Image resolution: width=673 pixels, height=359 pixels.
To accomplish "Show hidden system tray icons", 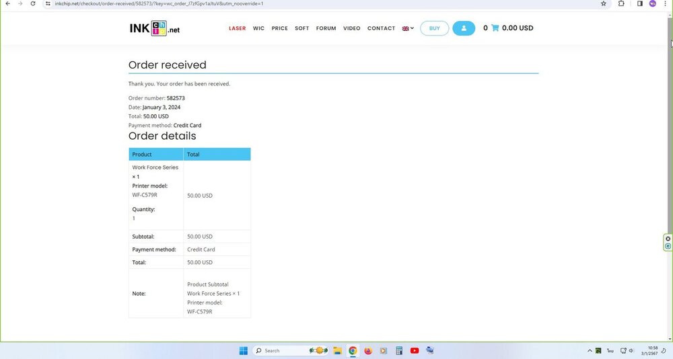I will [x=590, y=350].
